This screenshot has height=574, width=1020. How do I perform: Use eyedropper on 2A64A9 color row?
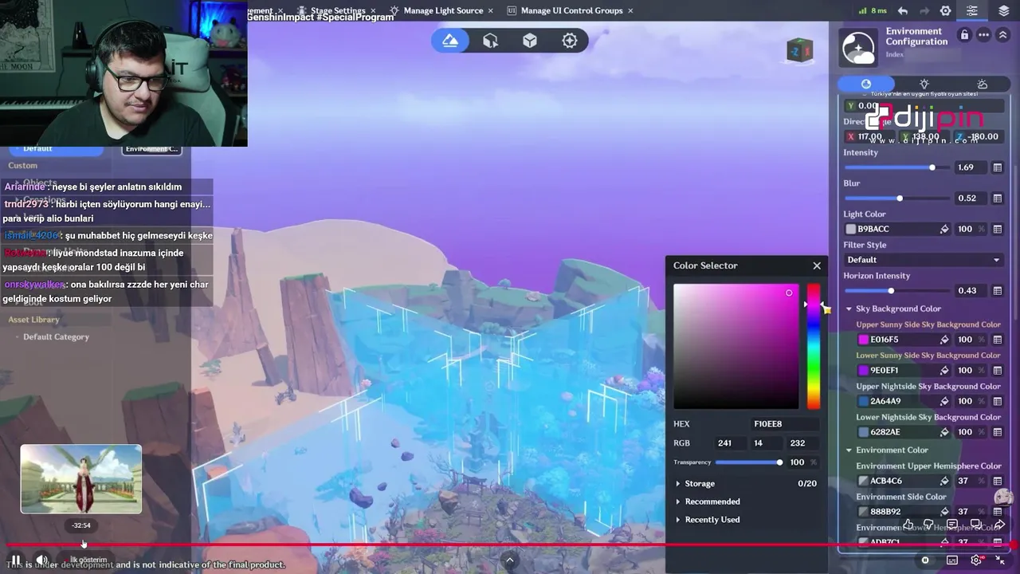944,401
